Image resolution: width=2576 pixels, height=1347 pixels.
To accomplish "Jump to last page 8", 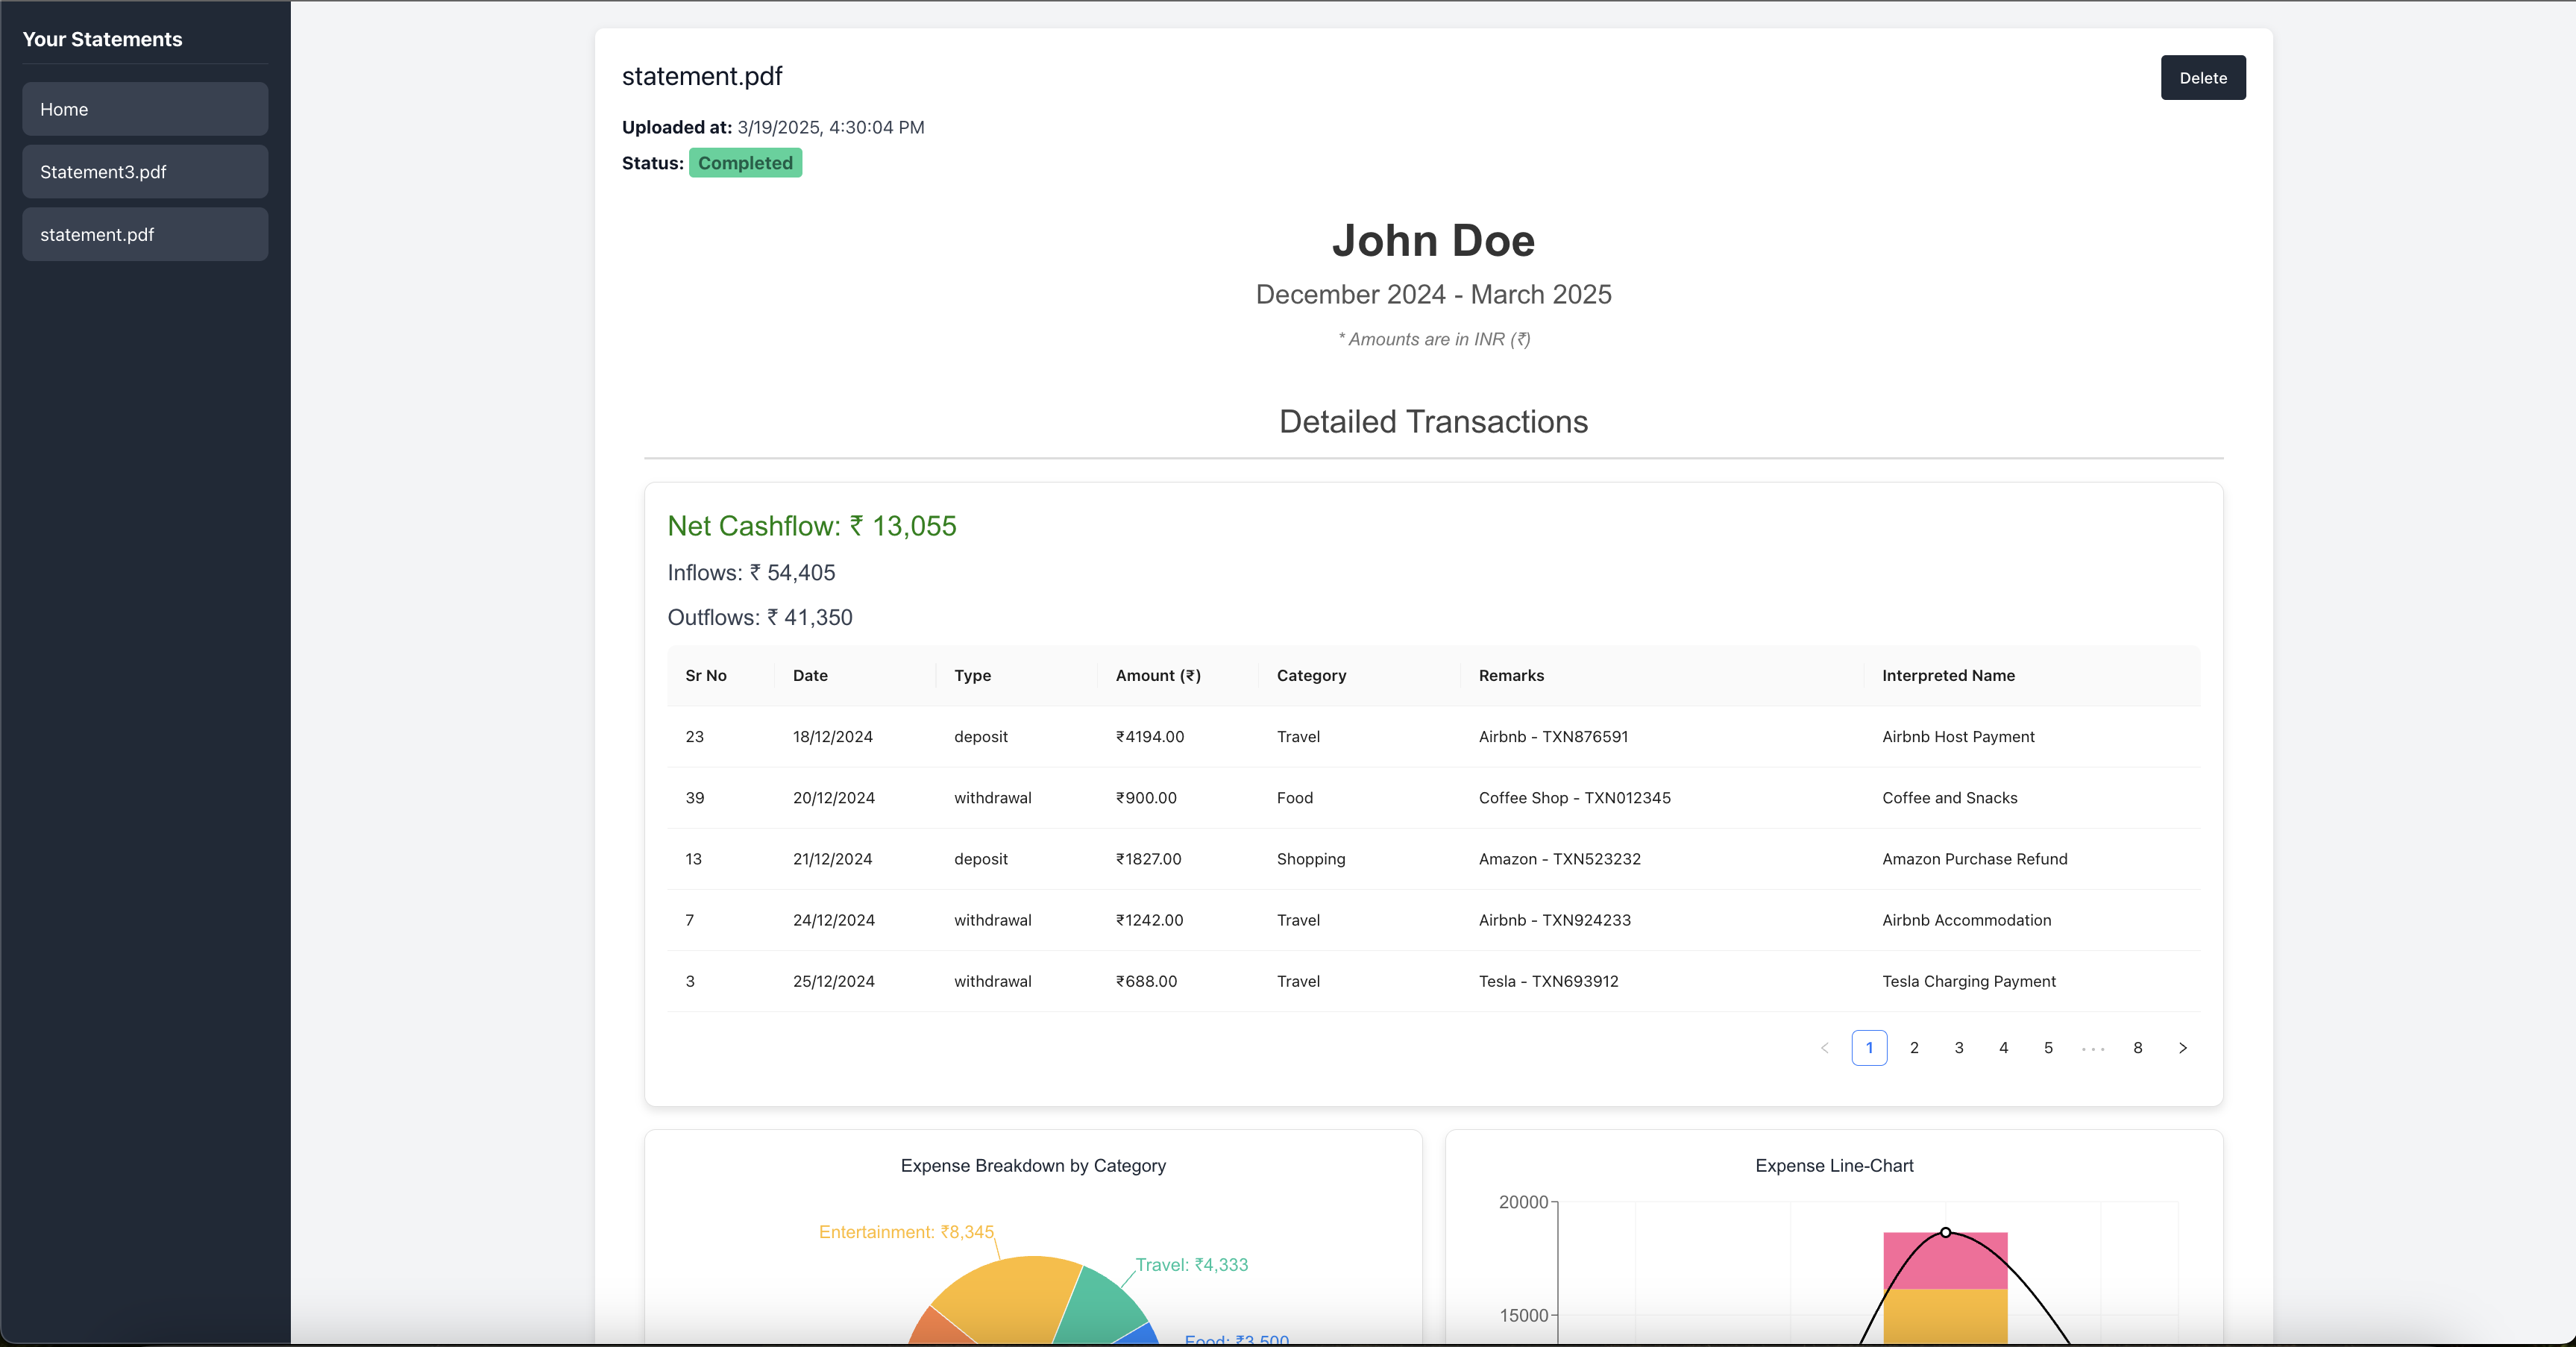I will click(x=2137, y=1047).
